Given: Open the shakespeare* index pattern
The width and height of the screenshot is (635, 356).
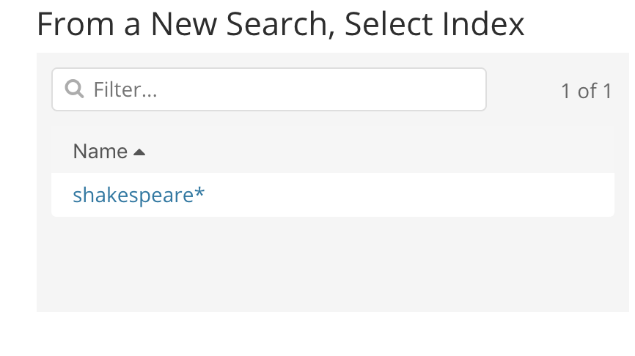Looking at the screenshot, I should click(x=139, y=195).
